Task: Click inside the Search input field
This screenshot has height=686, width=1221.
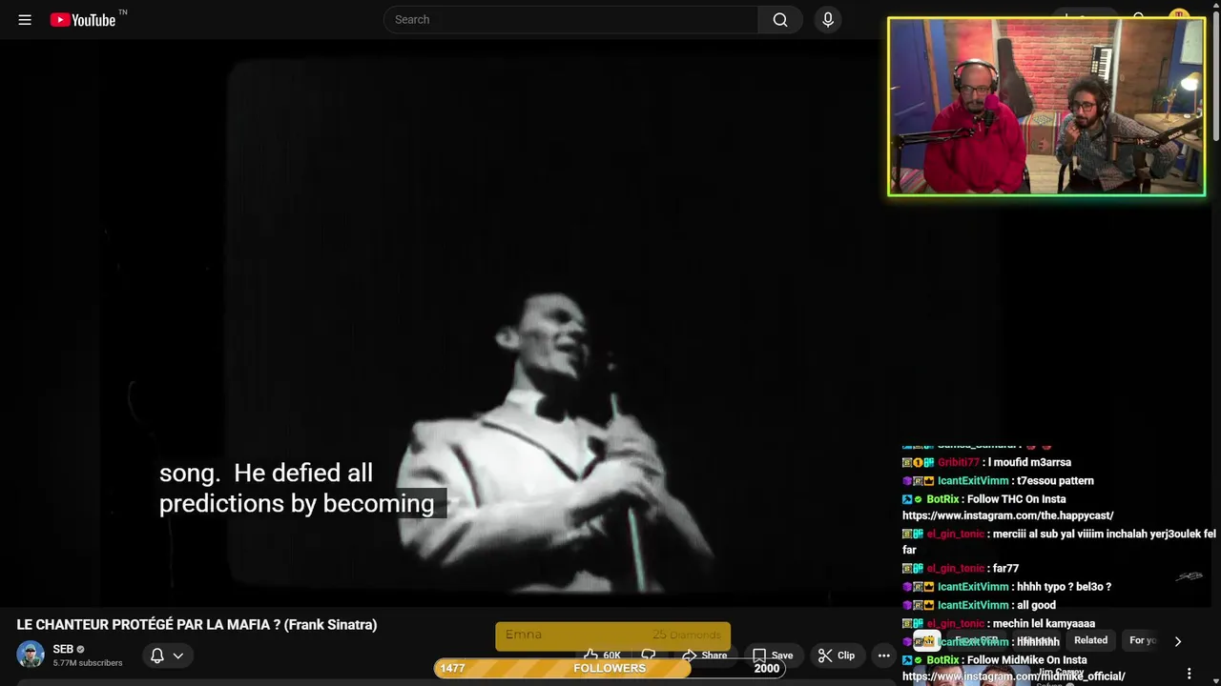Action: point(570,19)
